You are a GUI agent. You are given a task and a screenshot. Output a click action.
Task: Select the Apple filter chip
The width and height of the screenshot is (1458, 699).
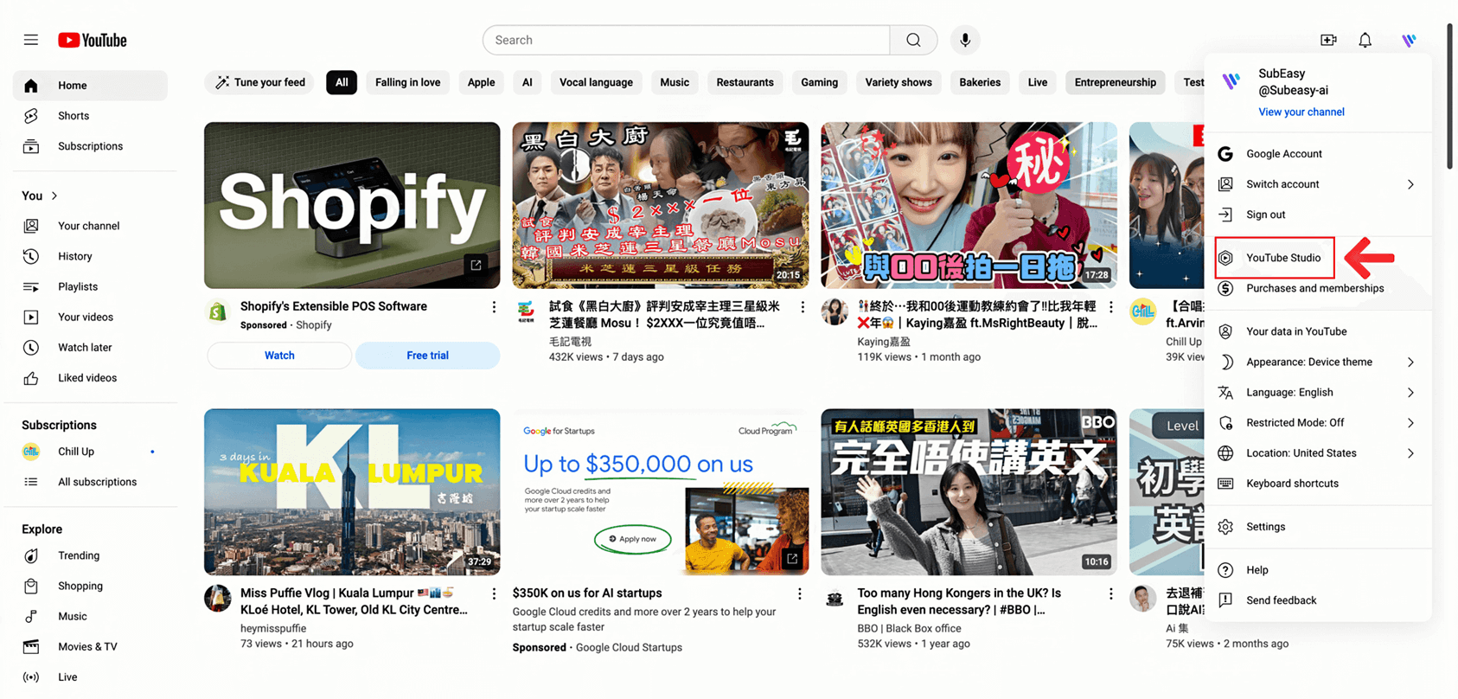[x=481, y=82]
